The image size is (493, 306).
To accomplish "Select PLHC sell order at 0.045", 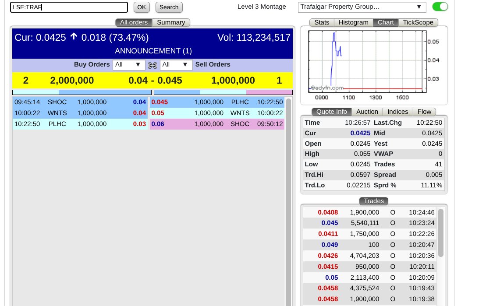I will (x=217, y=102).
